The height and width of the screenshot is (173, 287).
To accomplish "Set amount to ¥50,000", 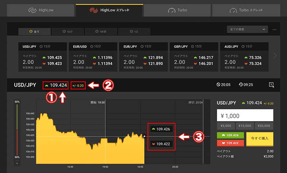I will coord(264,126).
